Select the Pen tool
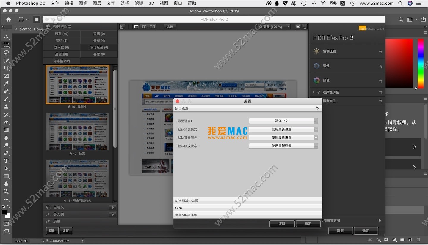428x245 pixels. tap(6, 153)
